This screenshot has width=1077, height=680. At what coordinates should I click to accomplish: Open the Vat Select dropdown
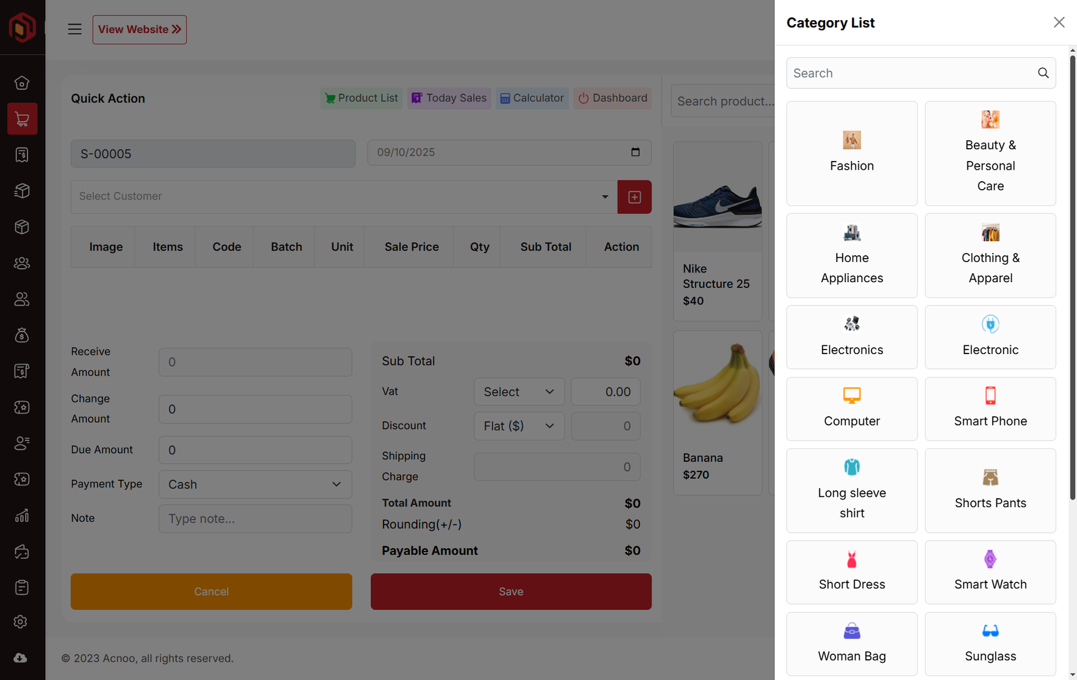click(x=518, y=392)
